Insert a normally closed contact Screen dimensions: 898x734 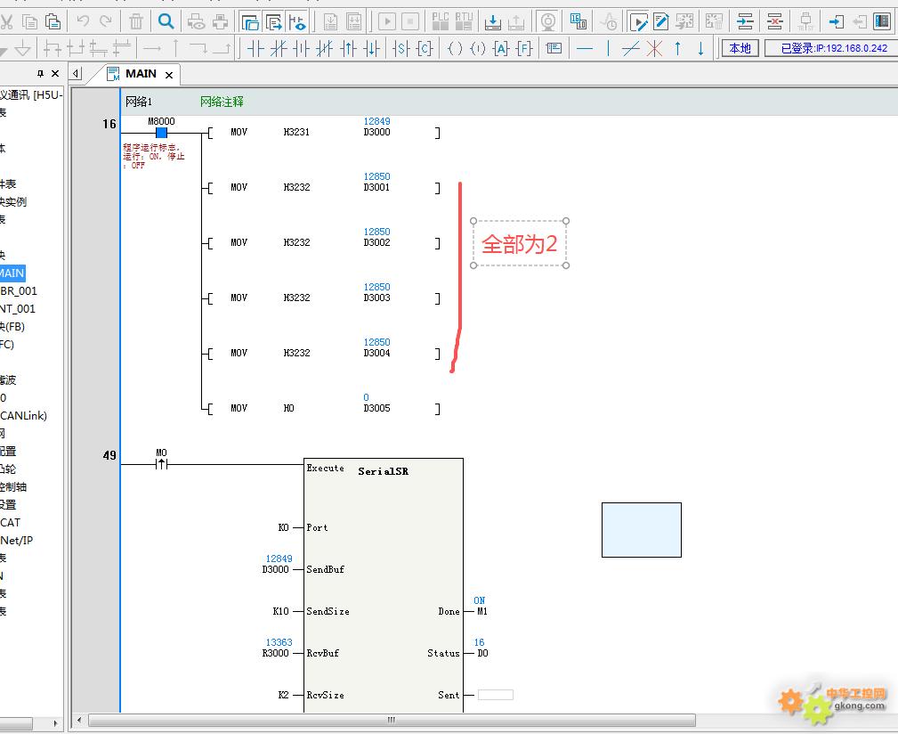coord(279,49)
